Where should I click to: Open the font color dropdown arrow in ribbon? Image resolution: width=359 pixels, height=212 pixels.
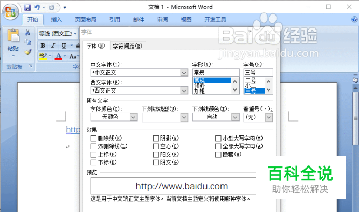(65, 56)
